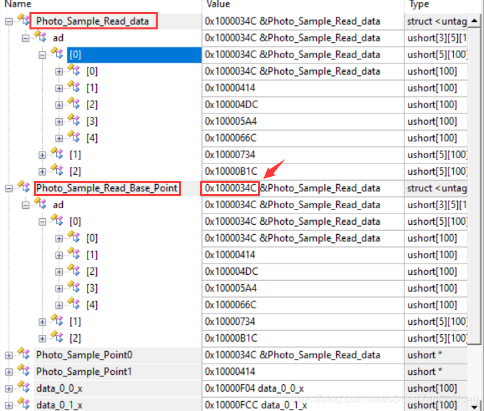Image resolution: width=484 pixels, height=411 pixels.
Task: Select the Photo_Sample_Read_Base_Point name
Action: click(107, 188)
